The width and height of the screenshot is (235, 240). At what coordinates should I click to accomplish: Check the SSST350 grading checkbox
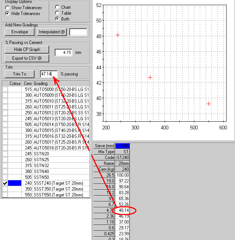pos(5,189)
